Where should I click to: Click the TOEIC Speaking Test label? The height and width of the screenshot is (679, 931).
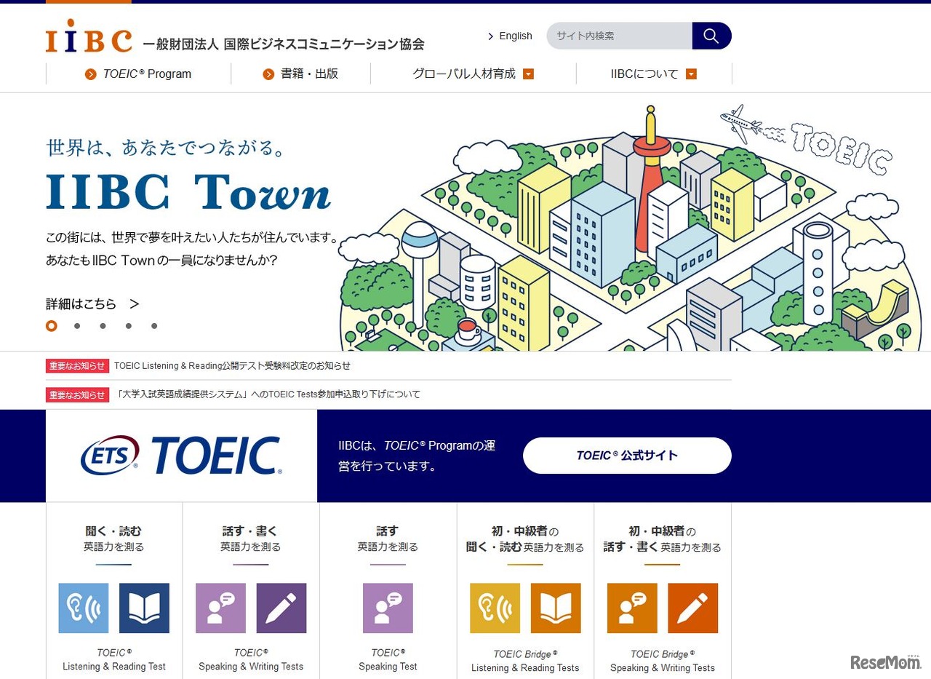pyautogui.click(x=388, y=660)
